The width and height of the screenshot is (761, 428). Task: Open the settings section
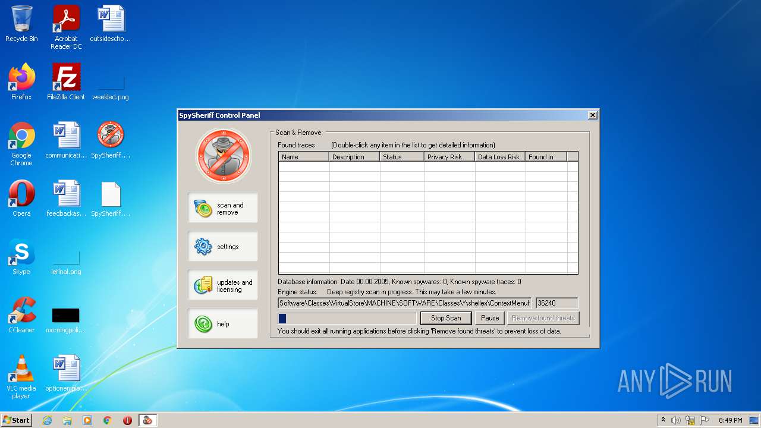(x=223, y=247)
